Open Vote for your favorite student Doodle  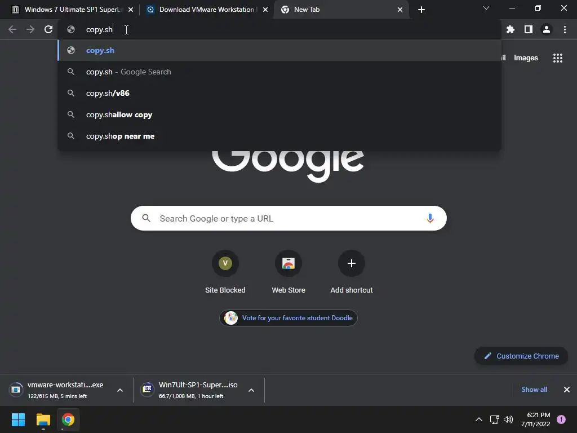[288, 318]
